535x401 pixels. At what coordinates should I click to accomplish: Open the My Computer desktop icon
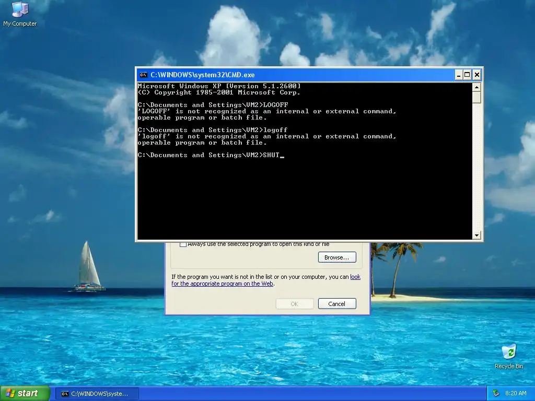click(20, 14)
